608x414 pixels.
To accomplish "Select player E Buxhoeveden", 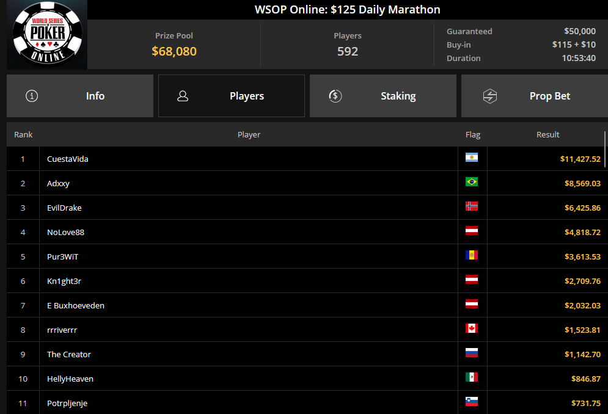I will 76,305.
